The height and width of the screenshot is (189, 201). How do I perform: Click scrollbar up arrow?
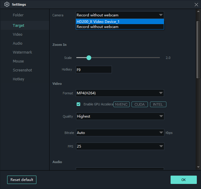[198, 11]
